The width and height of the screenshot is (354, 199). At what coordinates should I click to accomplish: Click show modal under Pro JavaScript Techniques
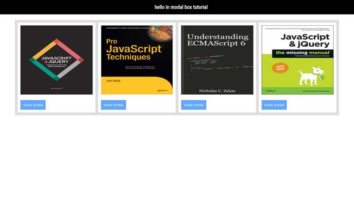[113, 105]
